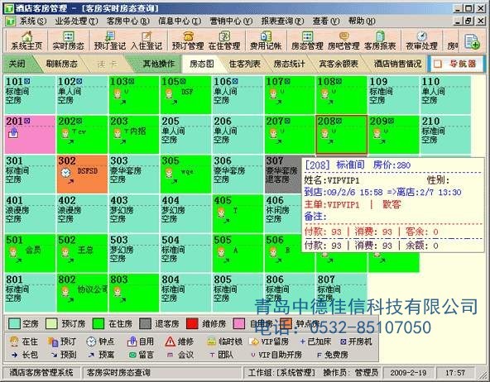The width and height of the screenshot is (490, 382).
Task: Click clock icon in room 302
Action: point(66,172)
